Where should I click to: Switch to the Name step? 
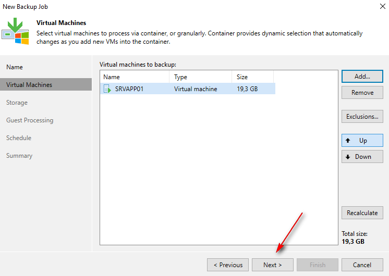[x=15, y=67]
